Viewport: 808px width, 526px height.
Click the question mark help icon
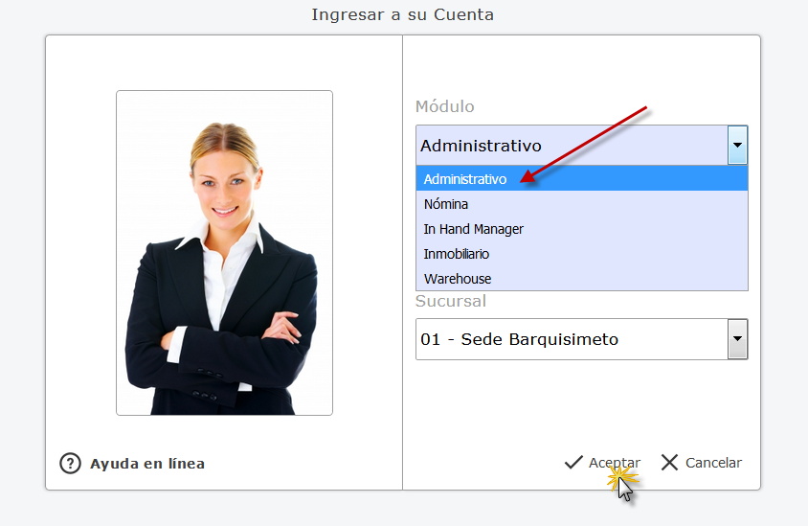[70, 463]
